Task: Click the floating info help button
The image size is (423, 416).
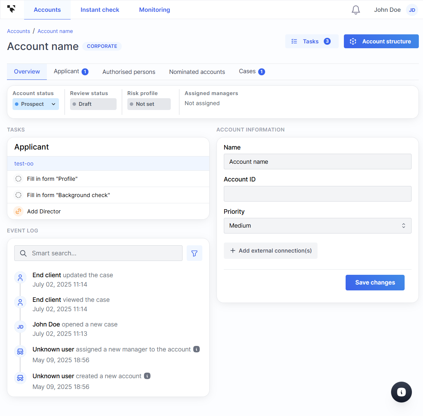Action: click(x=401, y=392)
